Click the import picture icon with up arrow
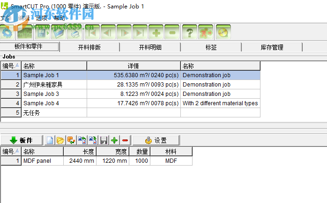This screenshot has width=327, height=203. 82,140
